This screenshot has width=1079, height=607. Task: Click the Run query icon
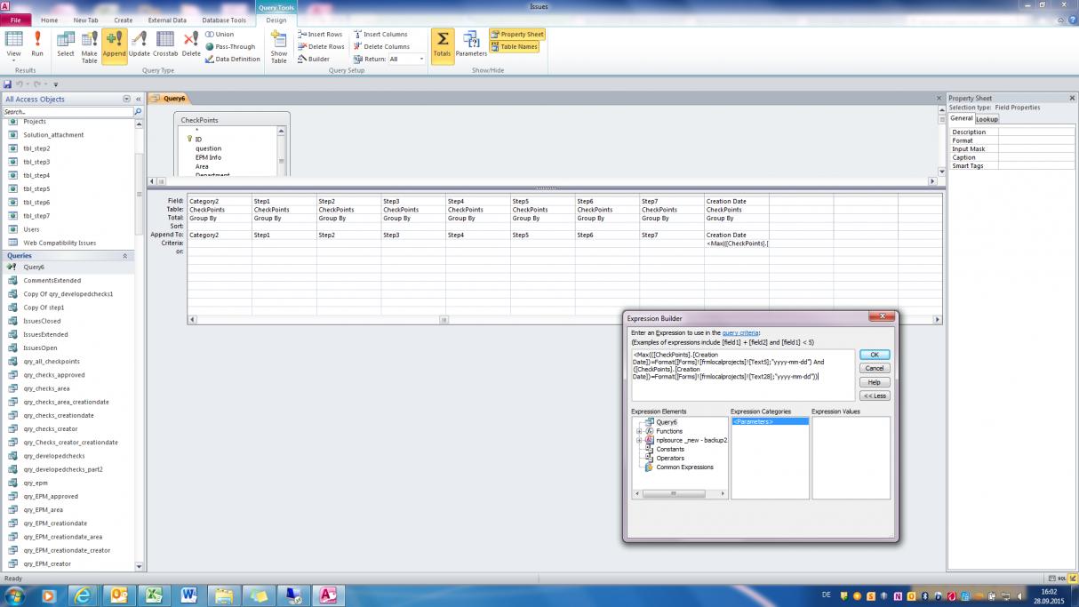(x=37, y=43)
